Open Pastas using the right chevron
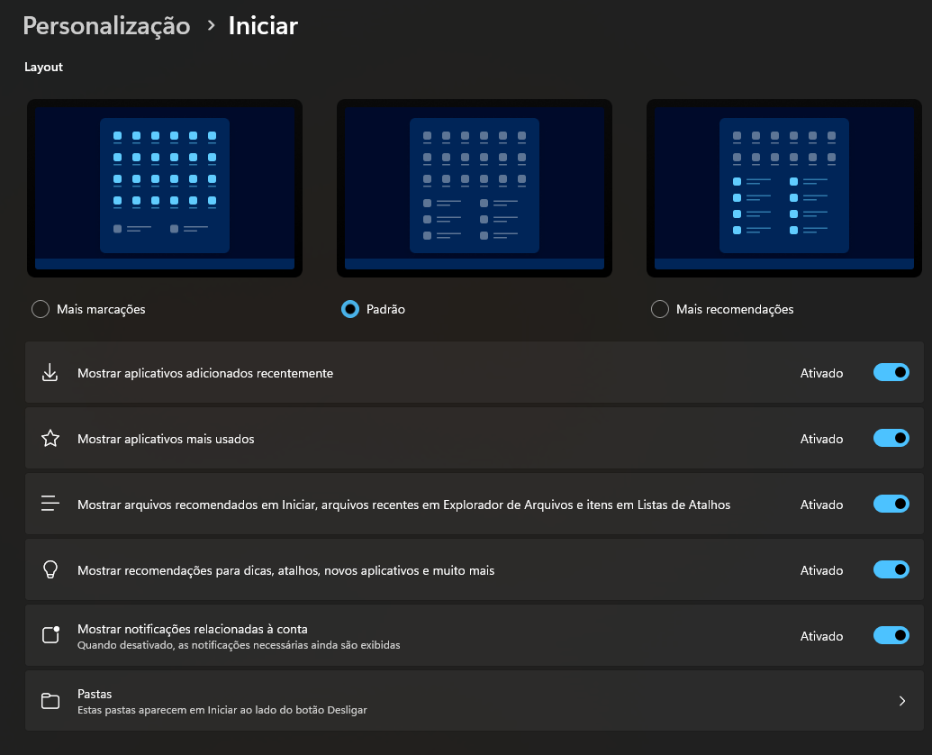Image resolution: width=932 pixels, height=755 pixels. point(902,701)
